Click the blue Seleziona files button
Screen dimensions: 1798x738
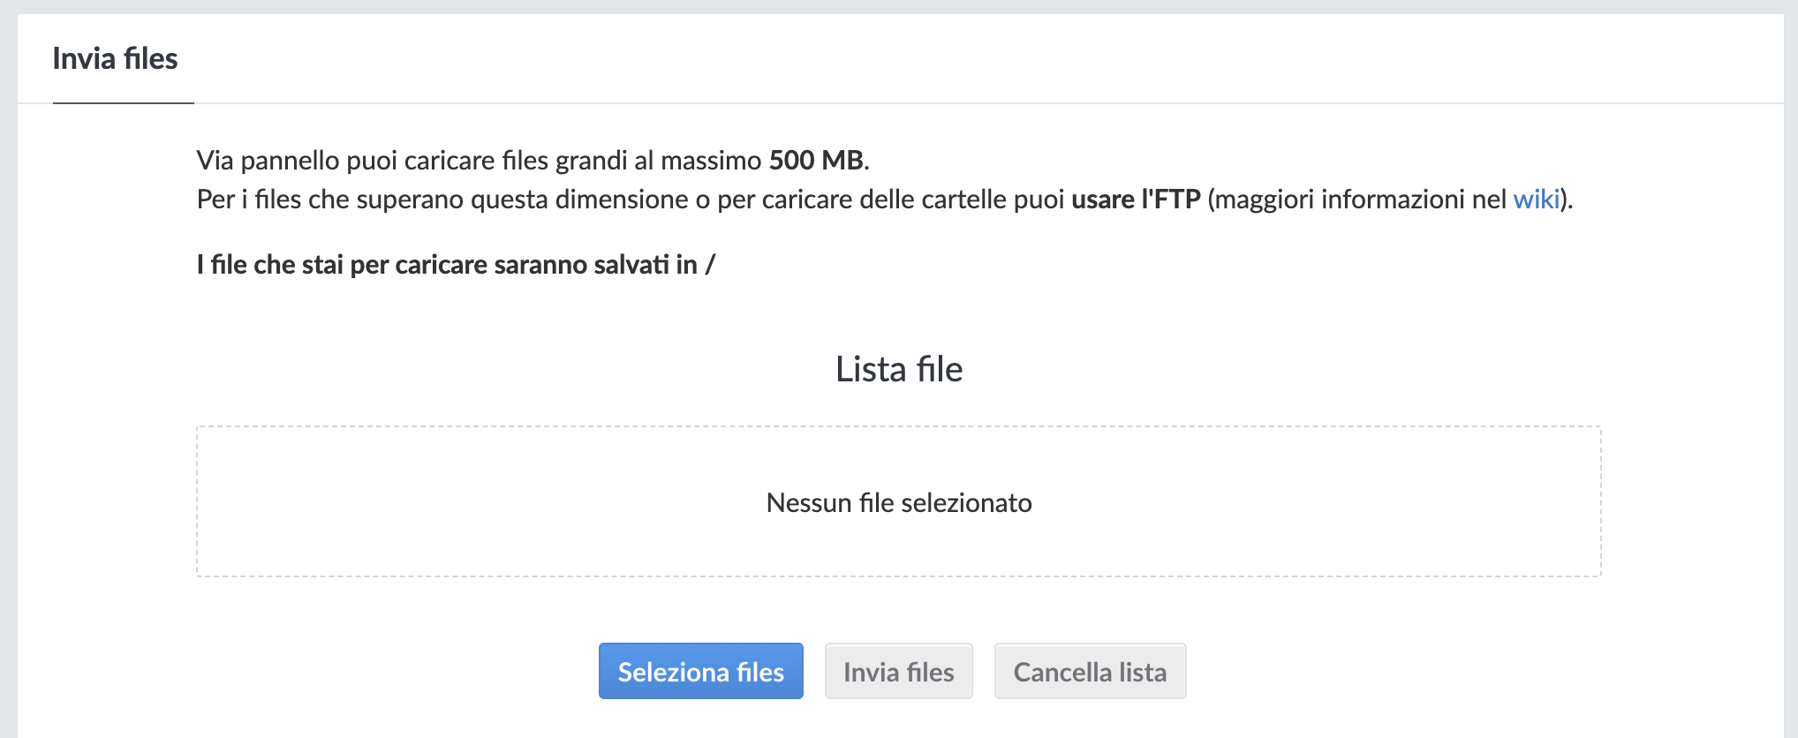[x=701, y=671]
